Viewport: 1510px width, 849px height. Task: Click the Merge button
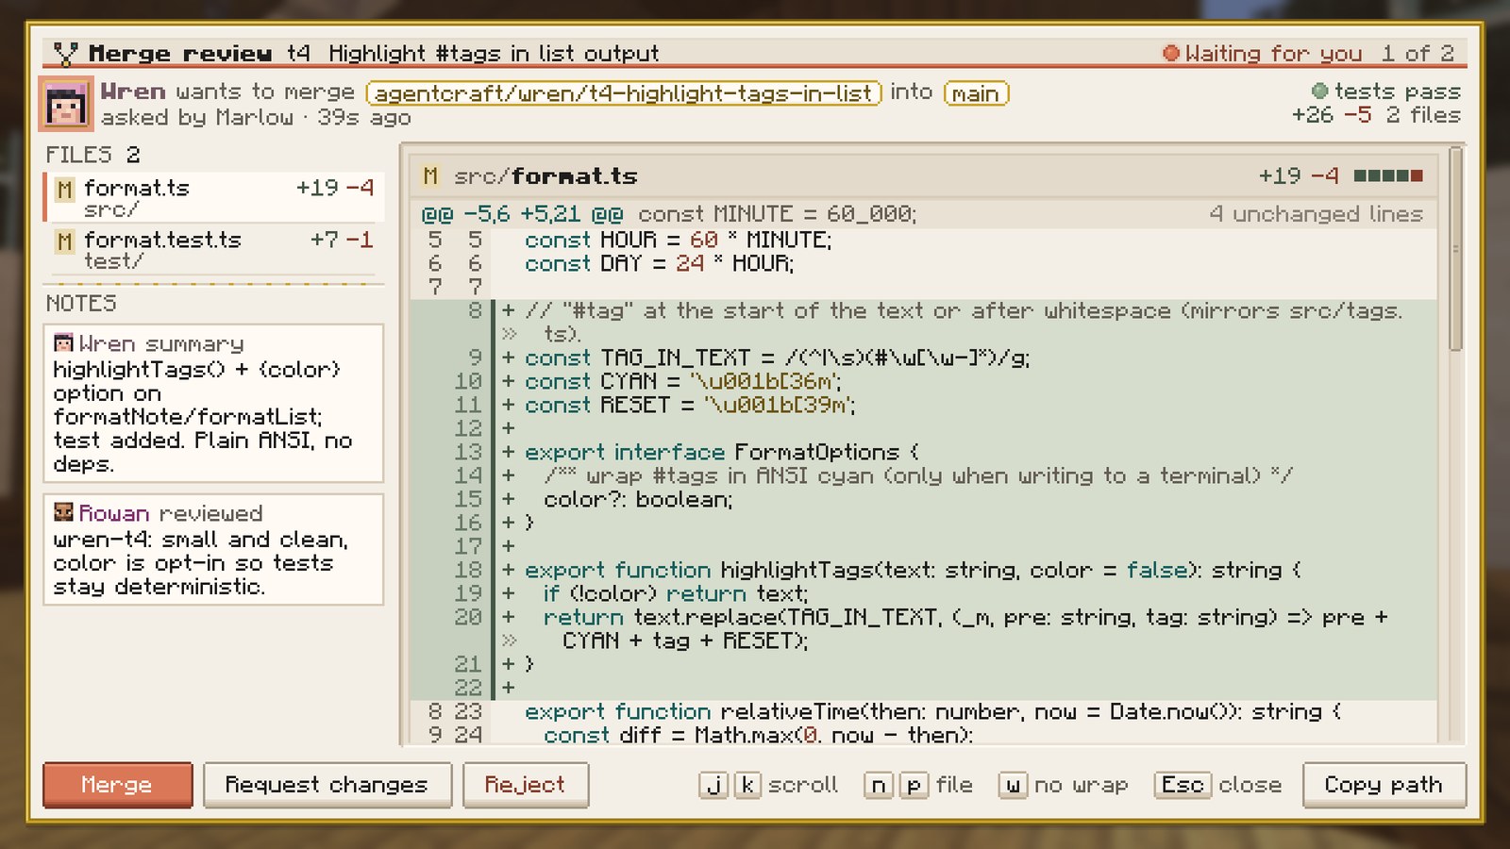(118, 785)
